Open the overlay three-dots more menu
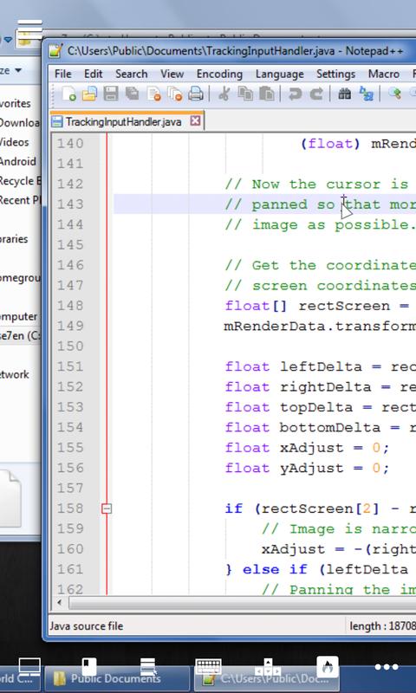 click(387, 667)
